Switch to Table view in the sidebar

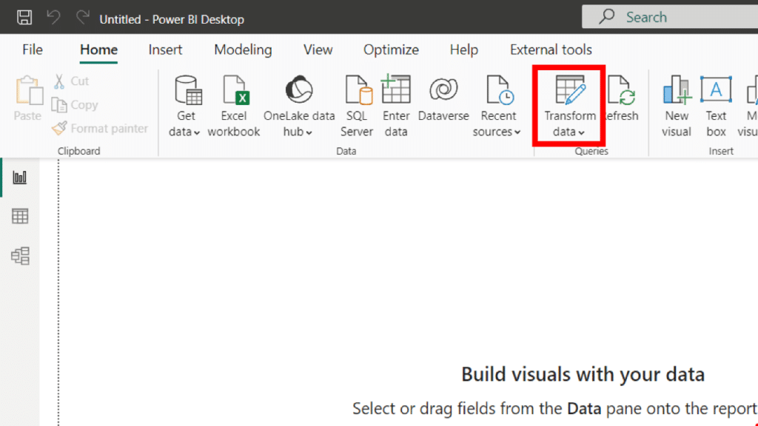19,216
